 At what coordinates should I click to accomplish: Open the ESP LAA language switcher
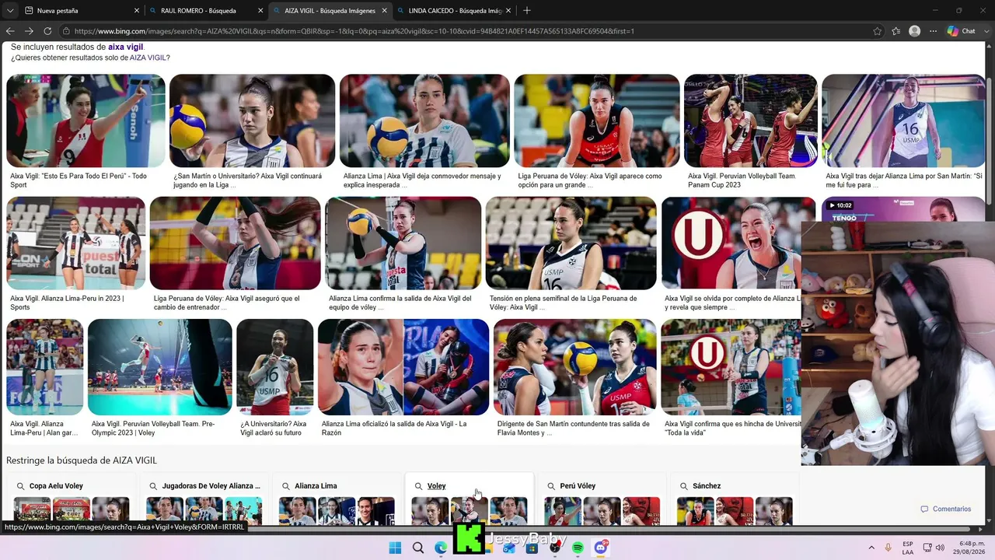point(908,548)
